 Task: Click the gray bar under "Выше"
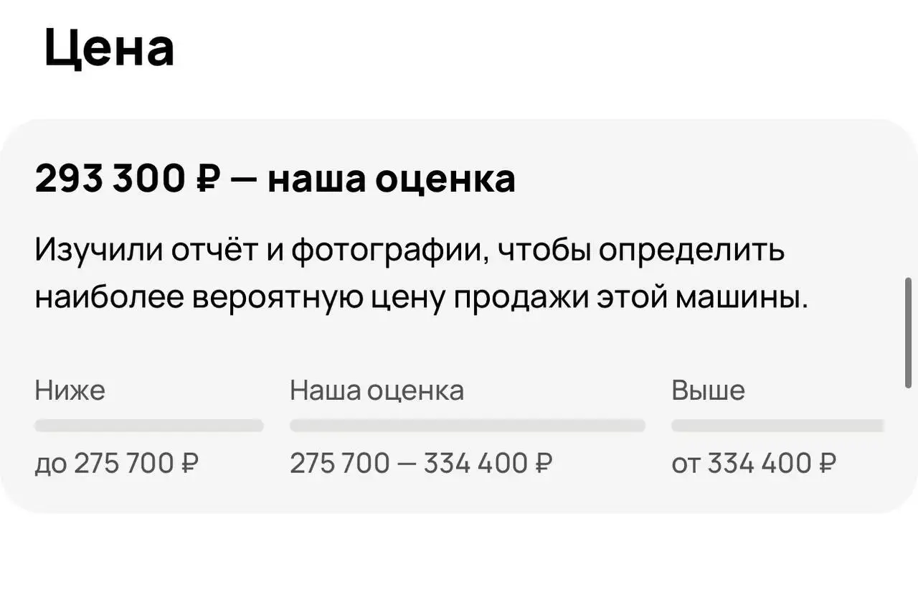tap(777, 426)
